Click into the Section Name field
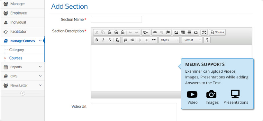Screen dimensions: 263x121 [x=116, y=19]
